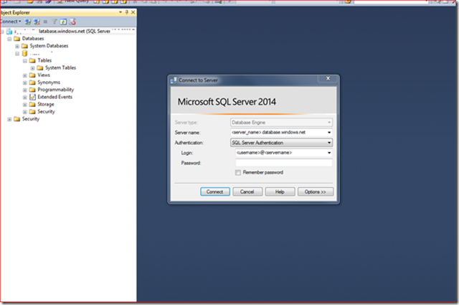Select the System Databases label
Screen dimensions: 459x305
tap(49, 46)
